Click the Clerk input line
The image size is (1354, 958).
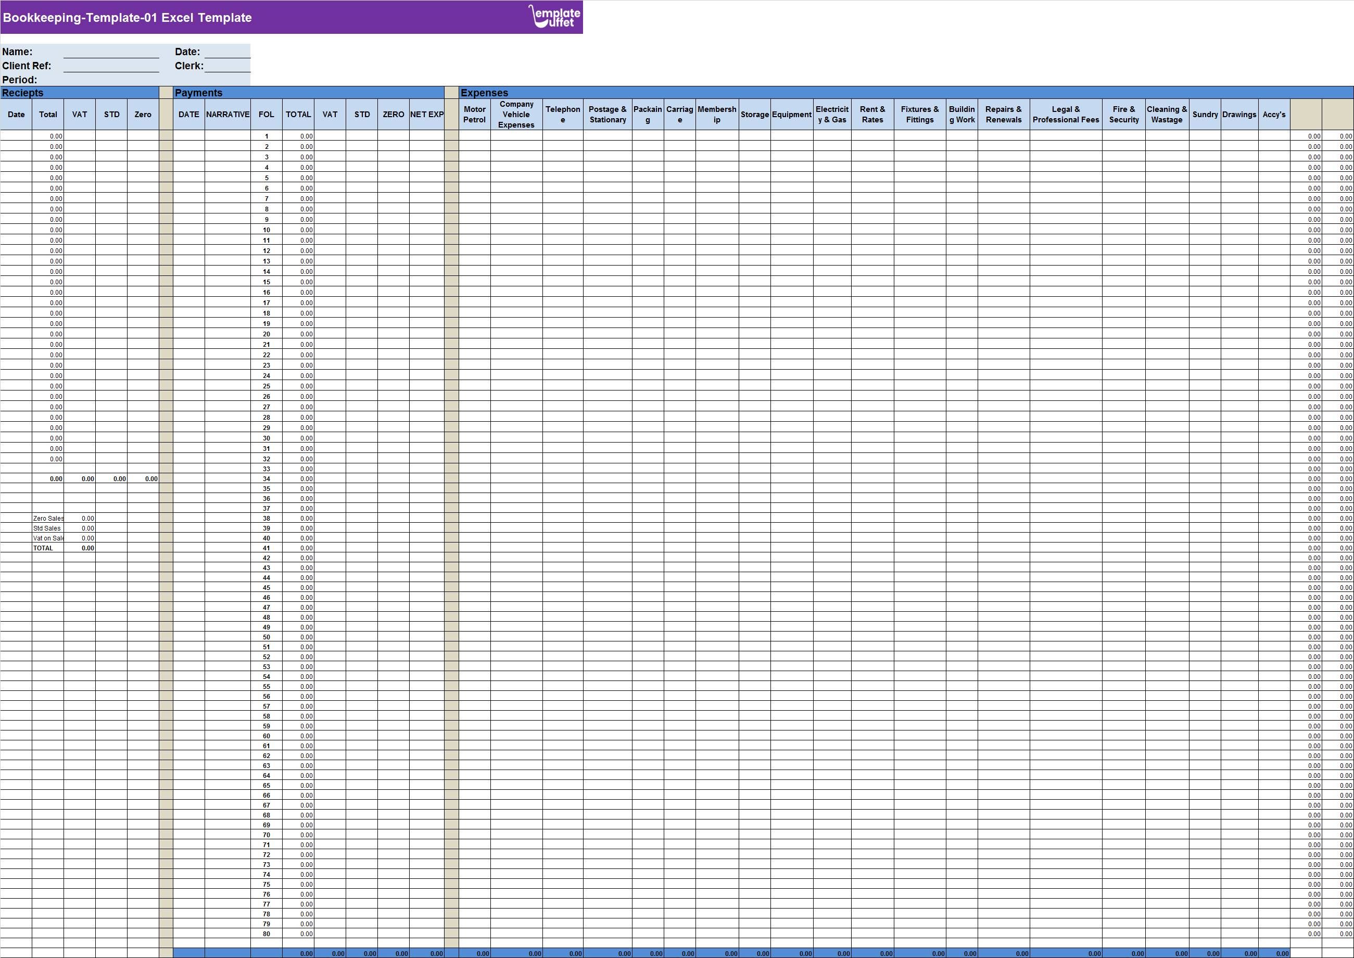coord(229,66)
